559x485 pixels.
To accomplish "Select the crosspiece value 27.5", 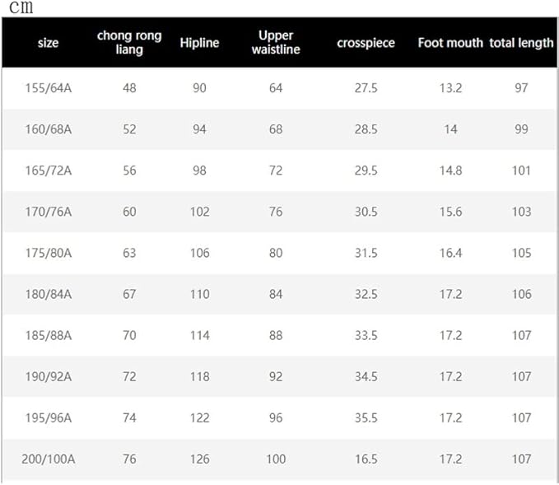I will coord(366,88).
